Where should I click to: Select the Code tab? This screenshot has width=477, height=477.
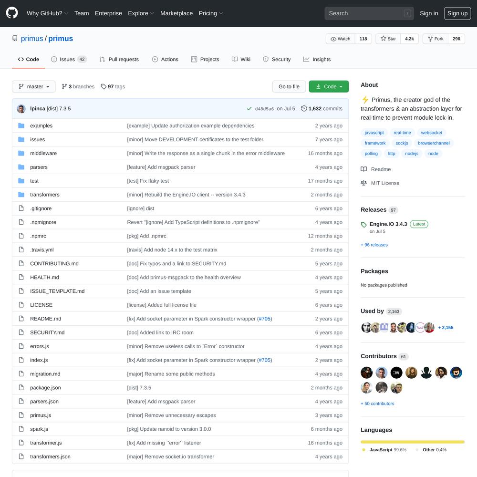[29, 59]
